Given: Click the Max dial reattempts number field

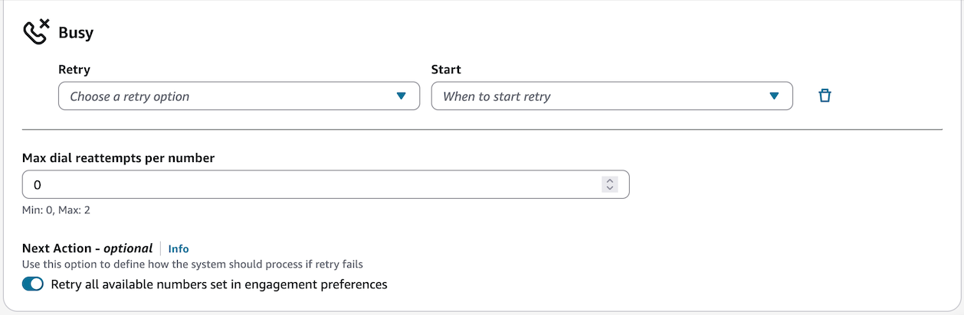Looking at the screenshot, I should tap(307, 184).
